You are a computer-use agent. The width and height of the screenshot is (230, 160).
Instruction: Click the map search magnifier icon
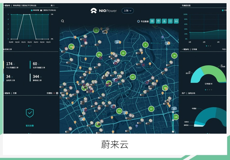click(62, 21)
